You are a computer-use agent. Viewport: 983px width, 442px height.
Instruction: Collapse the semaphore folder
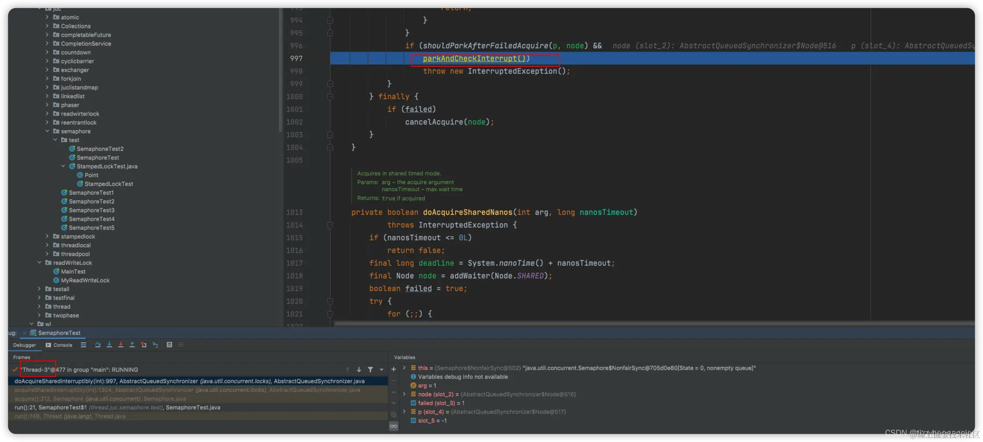(47, 131)
